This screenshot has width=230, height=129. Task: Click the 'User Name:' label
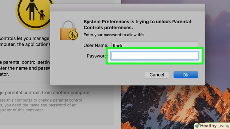96,45
